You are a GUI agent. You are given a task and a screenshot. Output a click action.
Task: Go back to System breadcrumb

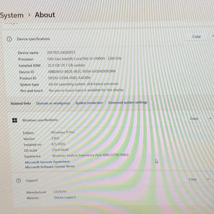12,15
